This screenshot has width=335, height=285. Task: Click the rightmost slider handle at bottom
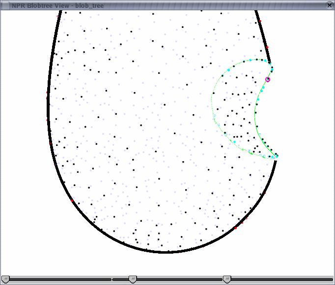point(227,279)
